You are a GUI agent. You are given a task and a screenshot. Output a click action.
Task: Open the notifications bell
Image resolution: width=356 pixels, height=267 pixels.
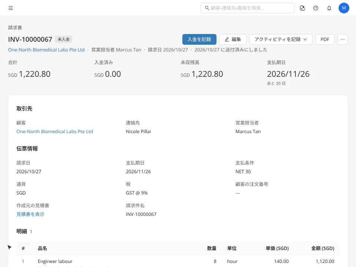329,8
